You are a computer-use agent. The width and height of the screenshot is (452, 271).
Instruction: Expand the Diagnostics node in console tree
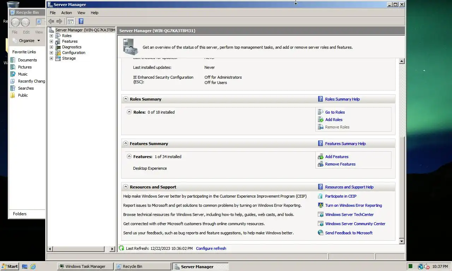point(51,47)
